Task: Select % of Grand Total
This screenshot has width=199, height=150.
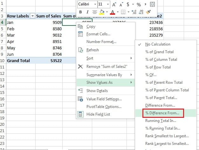Action: 166,52
